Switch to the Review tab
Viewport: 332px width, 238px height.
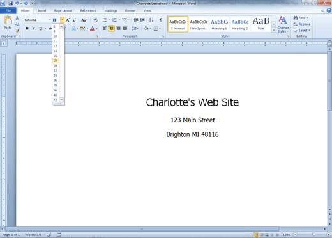(130, 10)
